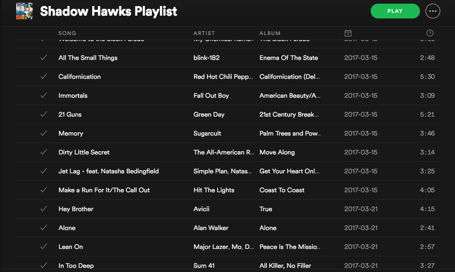Image resolution: width=455 pixels, height=272 pixels.
Task: Toggle the checkmark next to Hey Brother
Action: [x=42, y=209]
